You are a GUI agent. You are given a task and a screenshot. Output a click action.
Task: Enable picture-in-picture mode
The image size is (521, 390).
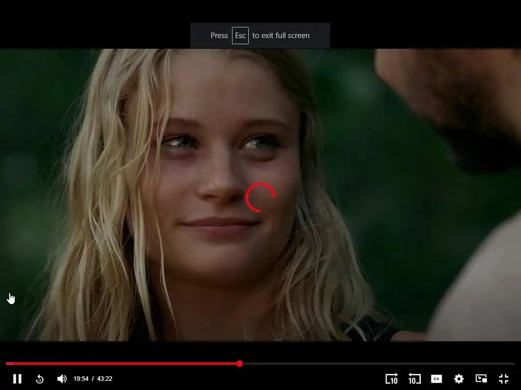point(481,379)
